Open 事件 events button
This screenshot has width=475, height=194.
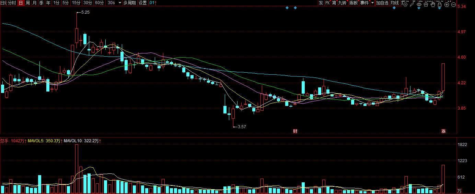(364, 3)
